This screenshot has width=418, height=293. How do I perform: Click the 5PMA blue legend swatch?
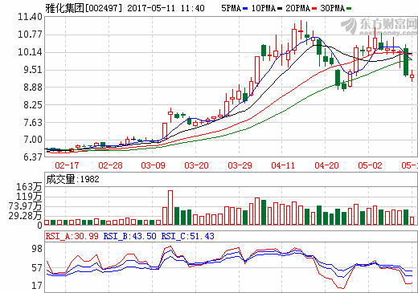[x=245, y=9]
